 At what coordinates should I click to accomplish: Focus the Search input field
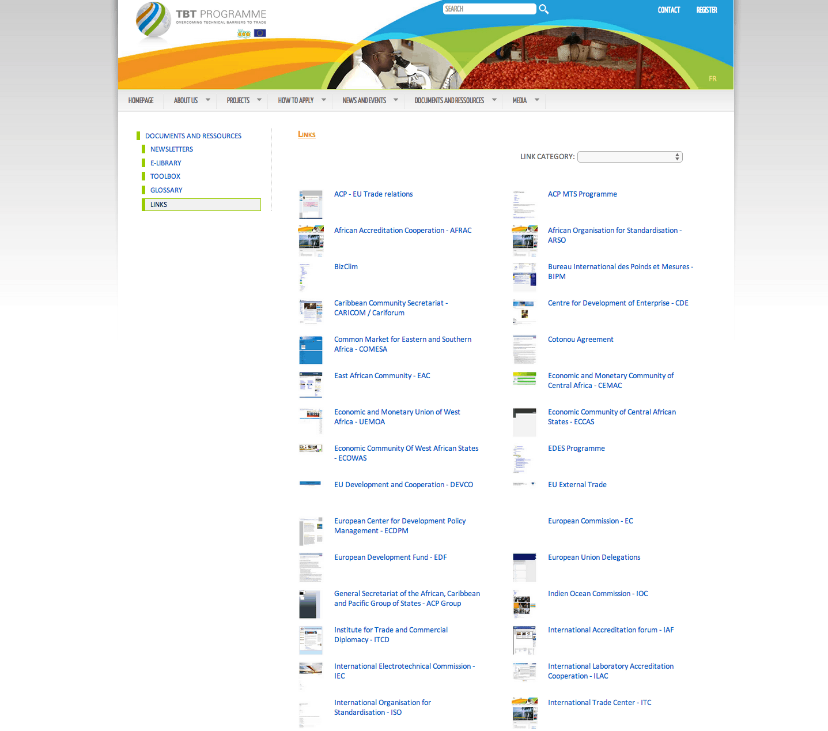point(489,9)
